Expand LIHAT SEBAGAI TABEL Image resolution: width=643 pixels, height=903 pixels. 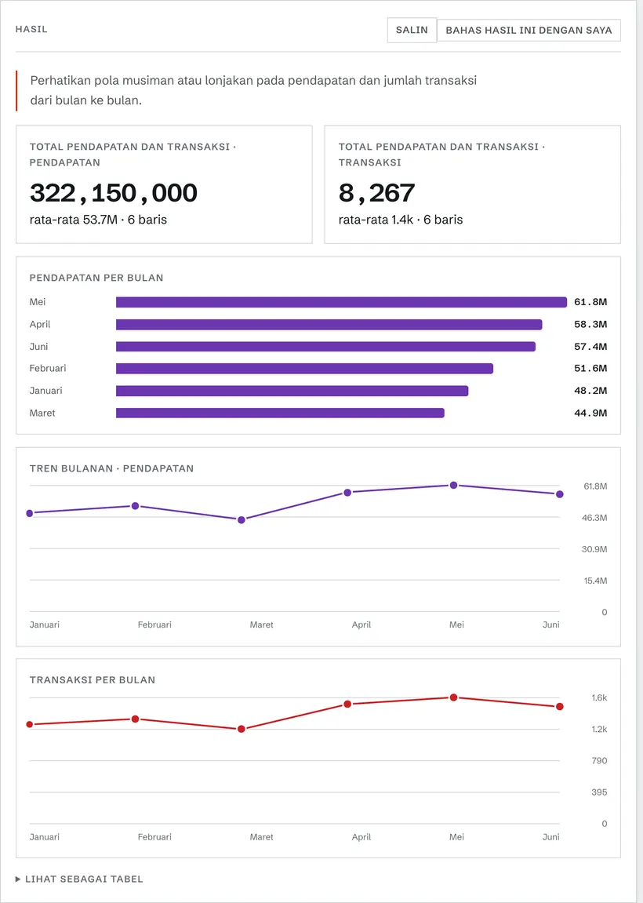79,879
